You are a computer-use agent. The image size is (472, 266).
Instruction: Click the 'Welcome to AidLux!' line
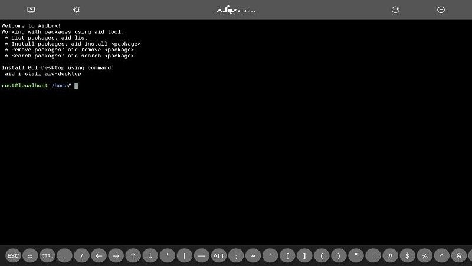click(x=31, y=25)
